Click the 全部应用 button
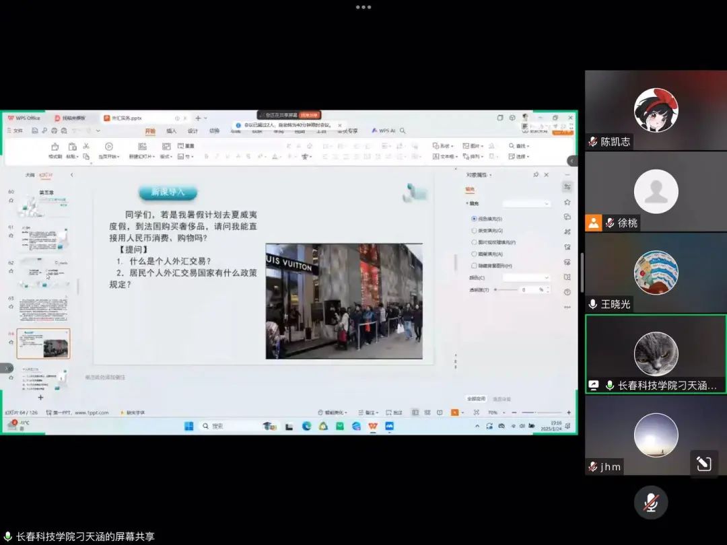The width and height of the screenshot is (727, 545). (477, 399)
